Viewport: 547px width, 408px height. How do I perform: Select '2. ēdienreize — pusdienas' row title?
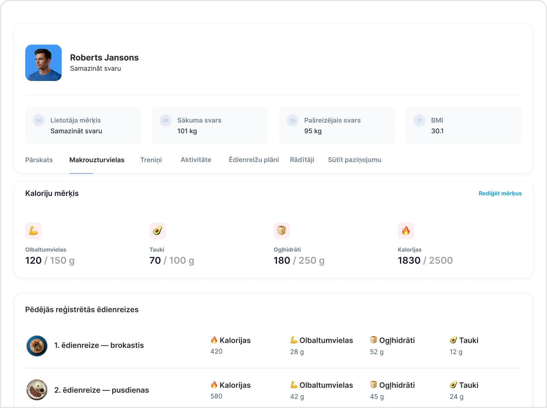tap(102, 390)
